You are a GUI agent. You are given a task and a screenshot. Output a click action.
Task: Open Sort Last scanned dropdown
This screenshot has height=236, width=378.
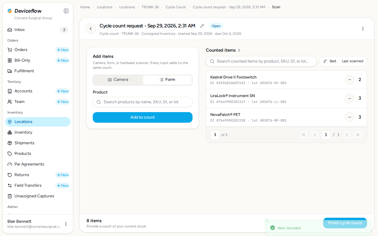pyautogui.click(x=343, y=61)
